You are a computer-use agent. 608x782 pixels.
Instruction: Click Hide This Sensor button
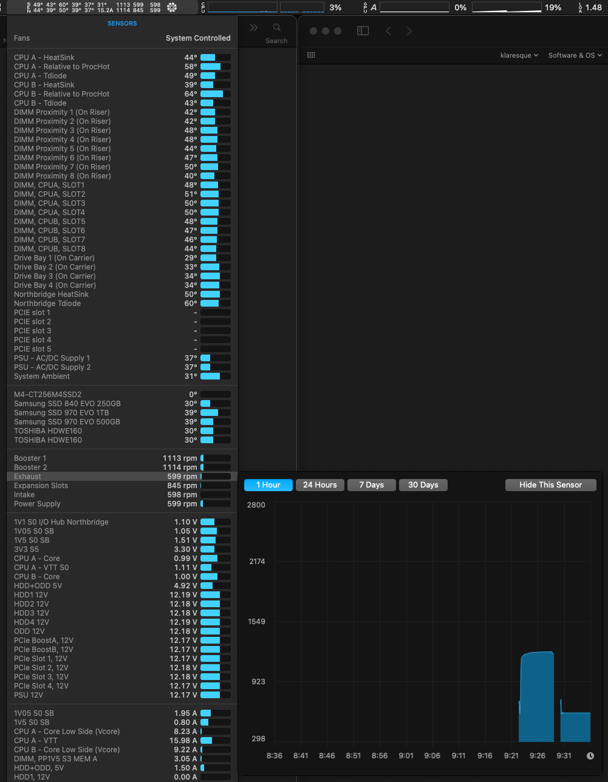point(551,485)
